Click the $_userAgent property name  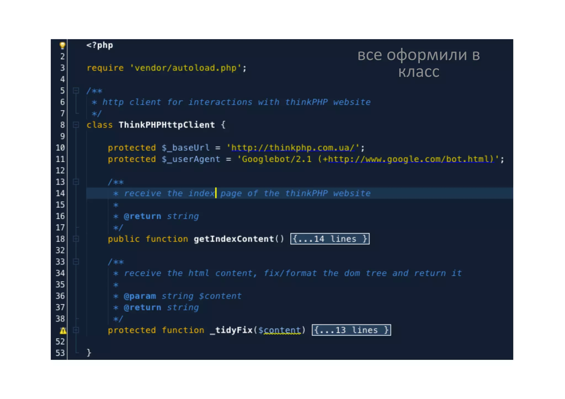coord(191,159)
